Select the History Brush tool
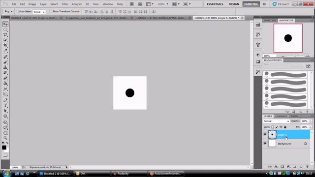The image size is (315, 177). point(5,73)
